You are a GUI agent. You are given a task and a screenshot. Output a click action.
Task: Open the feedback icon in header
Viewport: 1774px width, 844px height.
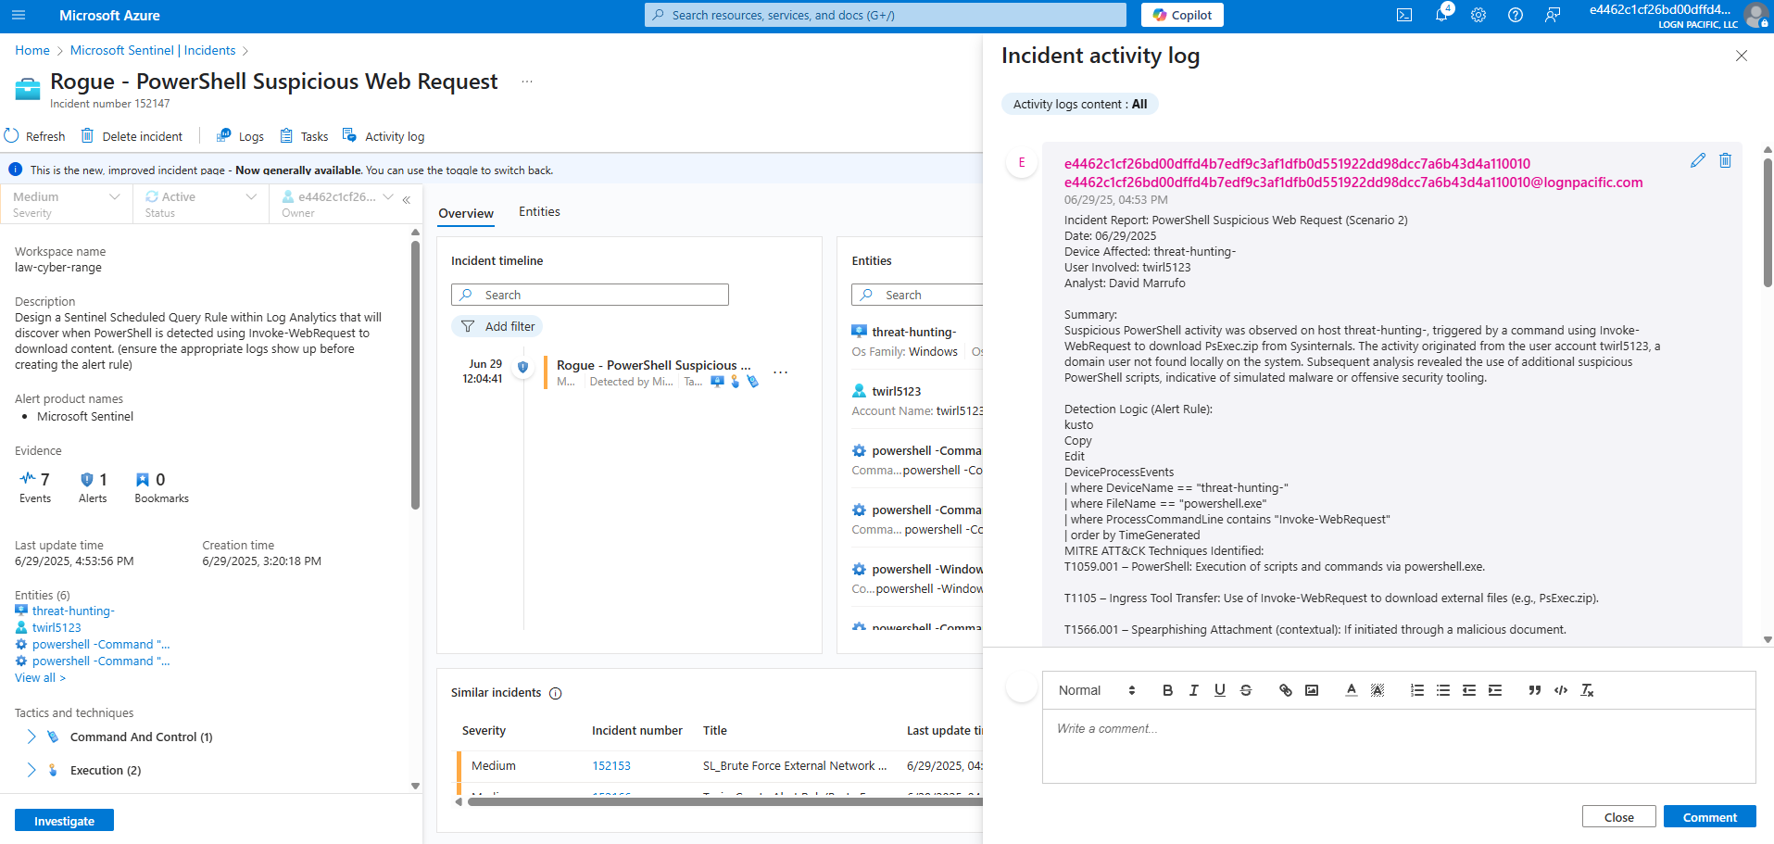1553,15
